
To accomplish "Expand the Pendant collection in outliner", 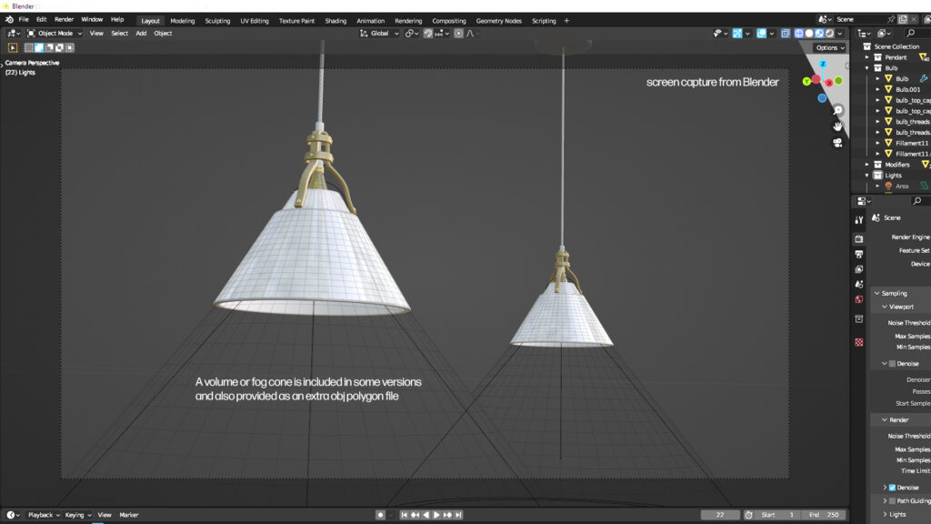I will pos(866,57).
